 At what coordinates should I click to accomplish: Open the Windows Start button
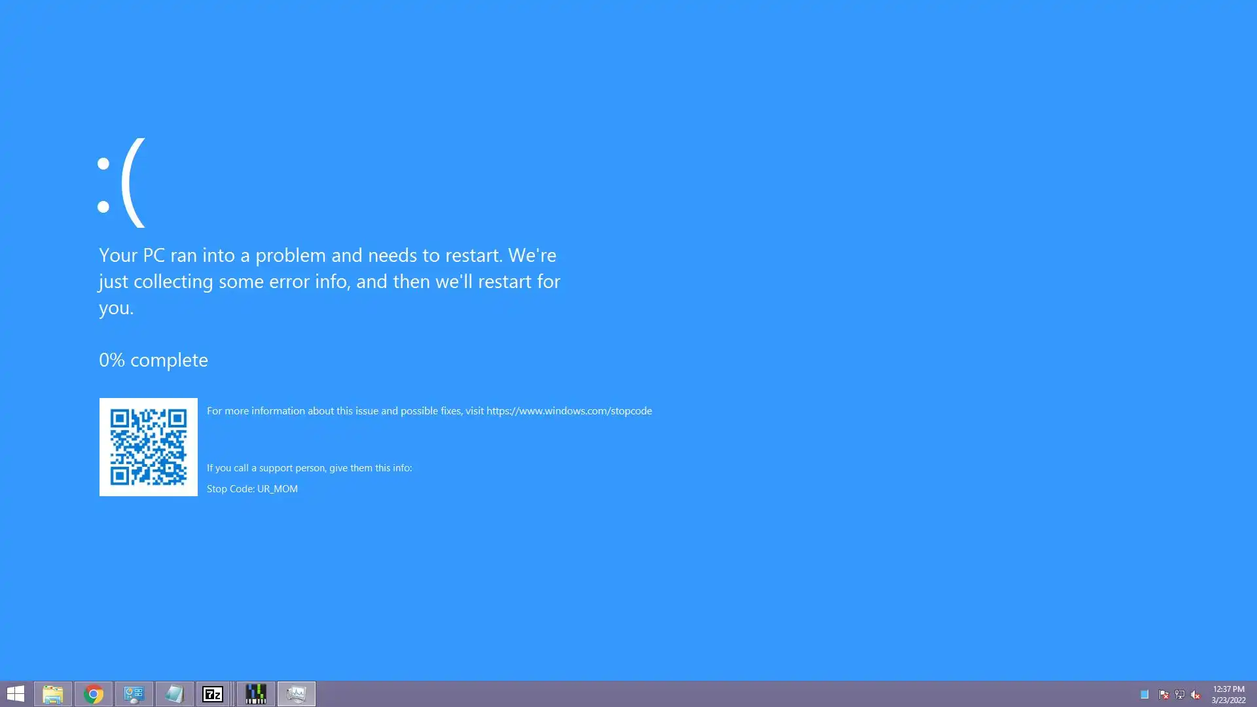pos(15,694)
